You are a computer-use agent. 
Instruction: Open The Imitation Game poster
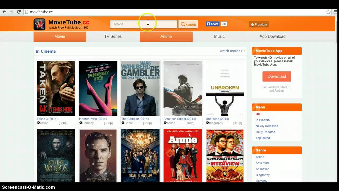point(98,155)
